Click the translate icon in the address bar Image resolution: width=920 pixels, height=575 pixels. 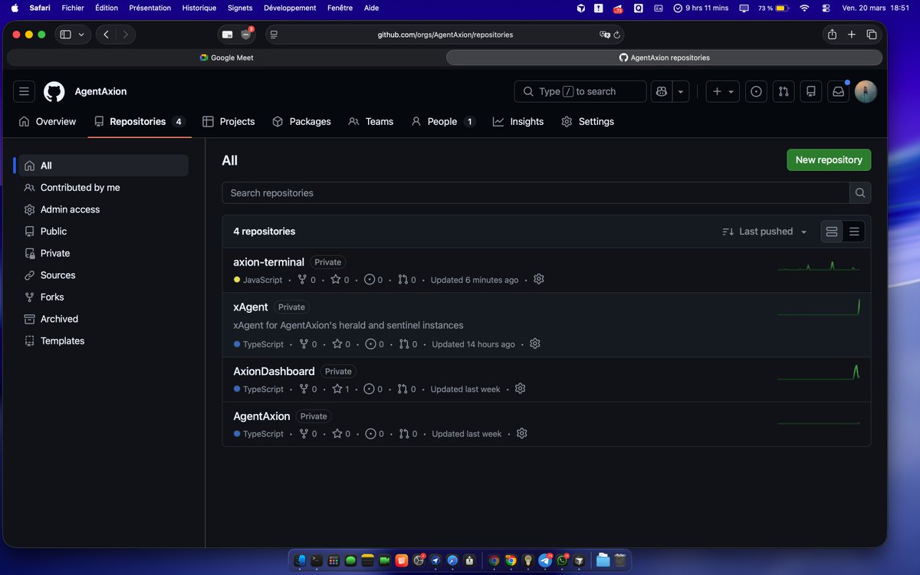605,34
